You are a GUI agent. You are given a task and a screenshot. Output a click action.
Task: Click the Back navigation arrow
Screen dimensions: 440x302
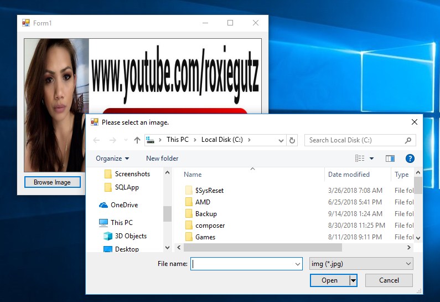[x=96, y=140]
